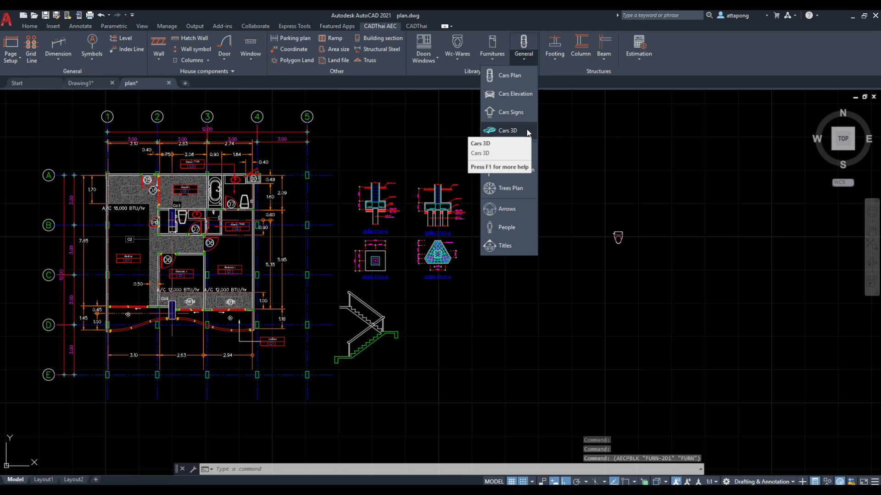Image resolution: width=881 pixels, height=495 pixels.
Task: Choose Cars Plan from menu
Action: (x=509, y=75)
